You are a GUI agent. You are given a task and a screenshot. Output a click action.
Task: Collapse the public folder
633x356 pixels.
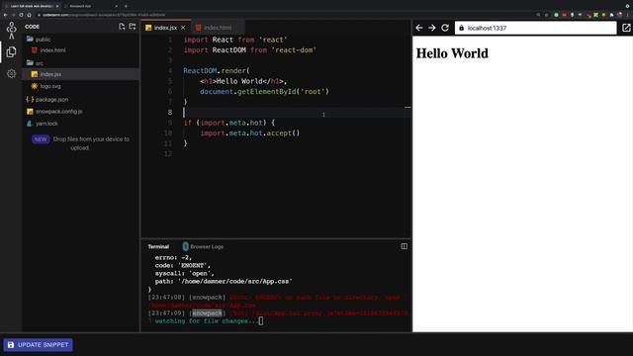(x=39, y=40)
